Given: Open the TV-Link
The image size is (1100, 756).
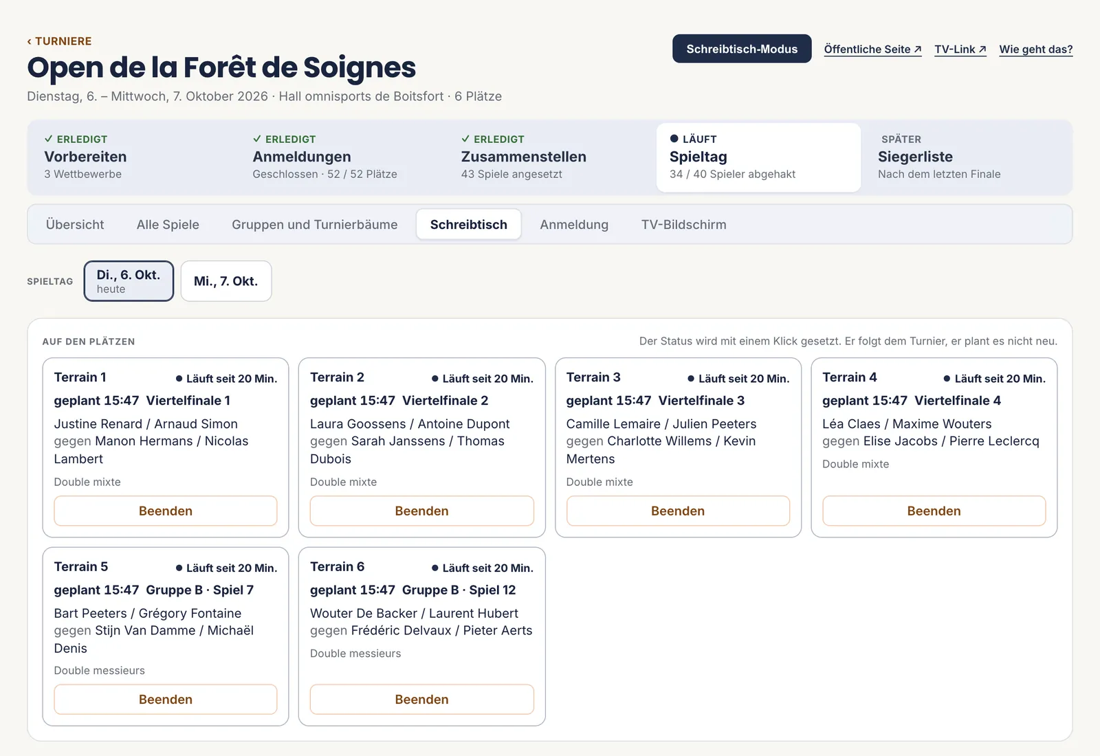Looking at the screenshot, I should pos(960,49).
